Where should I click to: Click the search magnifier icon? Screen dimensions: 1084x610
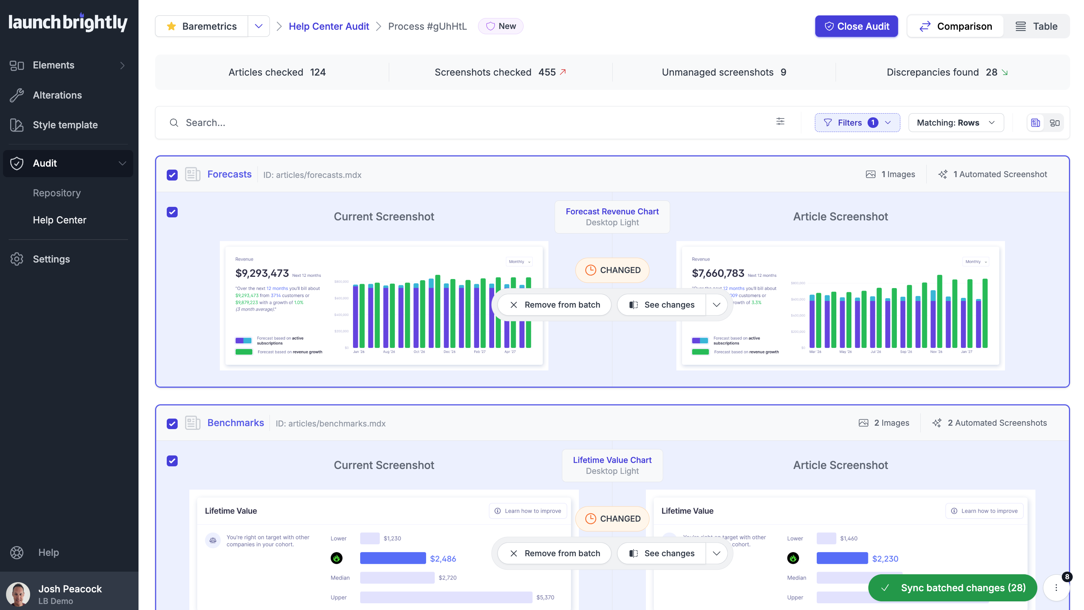174,122
